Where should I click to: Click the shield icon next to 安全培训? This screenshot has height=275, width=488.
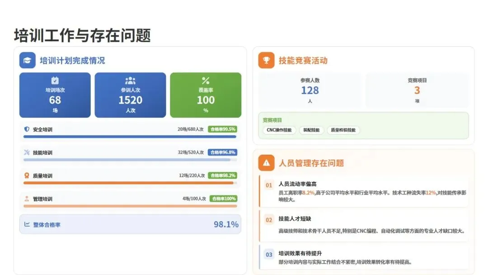27,129
